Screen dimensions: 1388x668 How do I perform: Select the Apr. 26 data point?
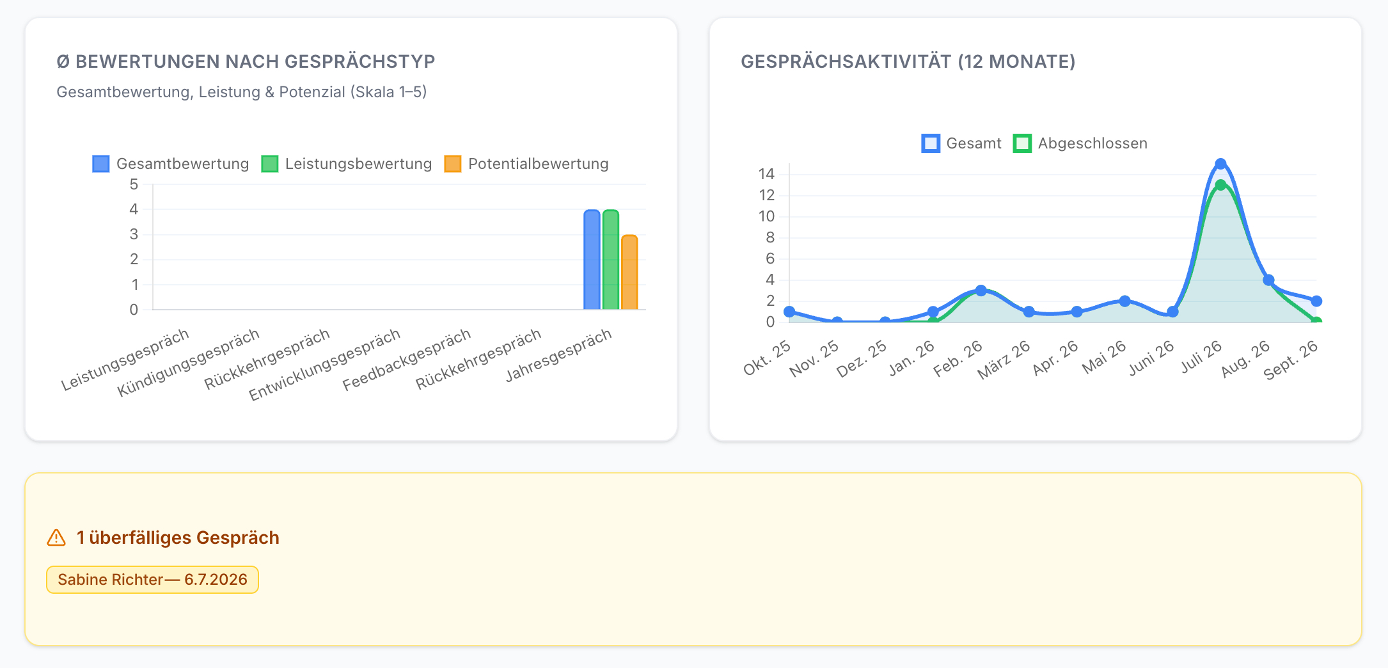[1076, 312]
